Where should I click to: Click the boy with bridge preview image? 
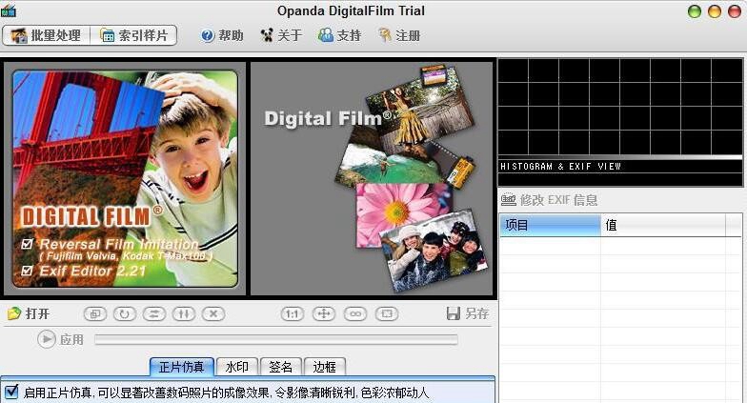coord(125,179)
